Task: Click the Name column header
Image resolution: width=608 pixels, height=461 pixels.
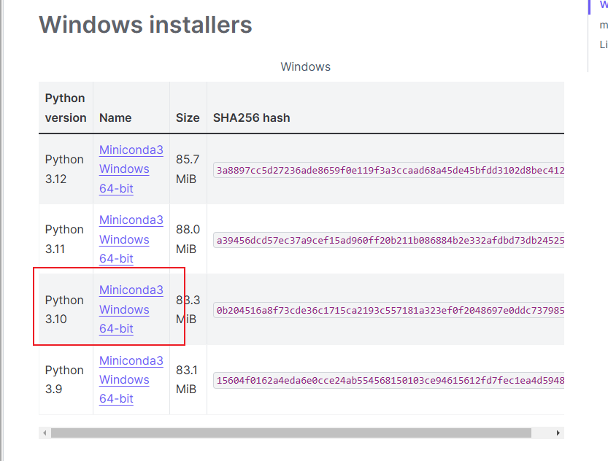Action: pyautogui.click(x=115, y=117)
